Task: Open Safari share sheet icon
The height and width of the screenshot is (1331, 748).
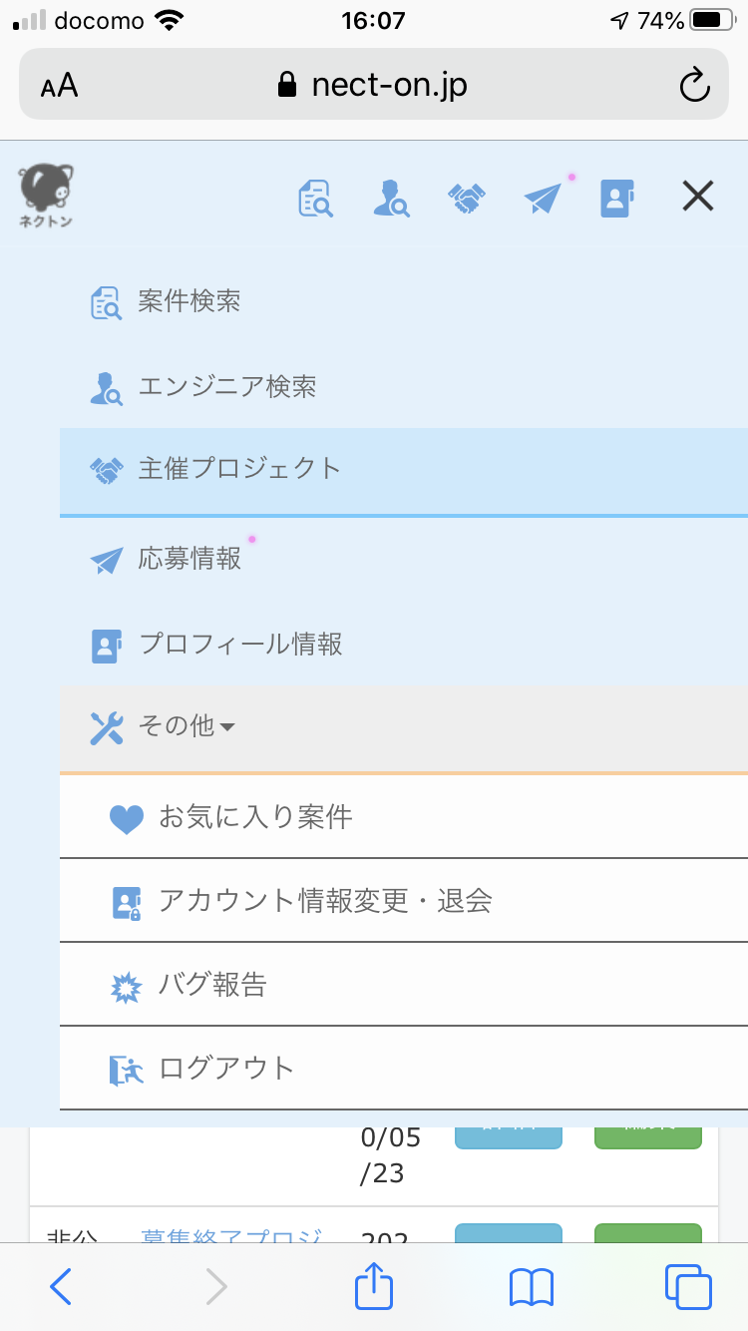Action: click(x=374, y=1287)
